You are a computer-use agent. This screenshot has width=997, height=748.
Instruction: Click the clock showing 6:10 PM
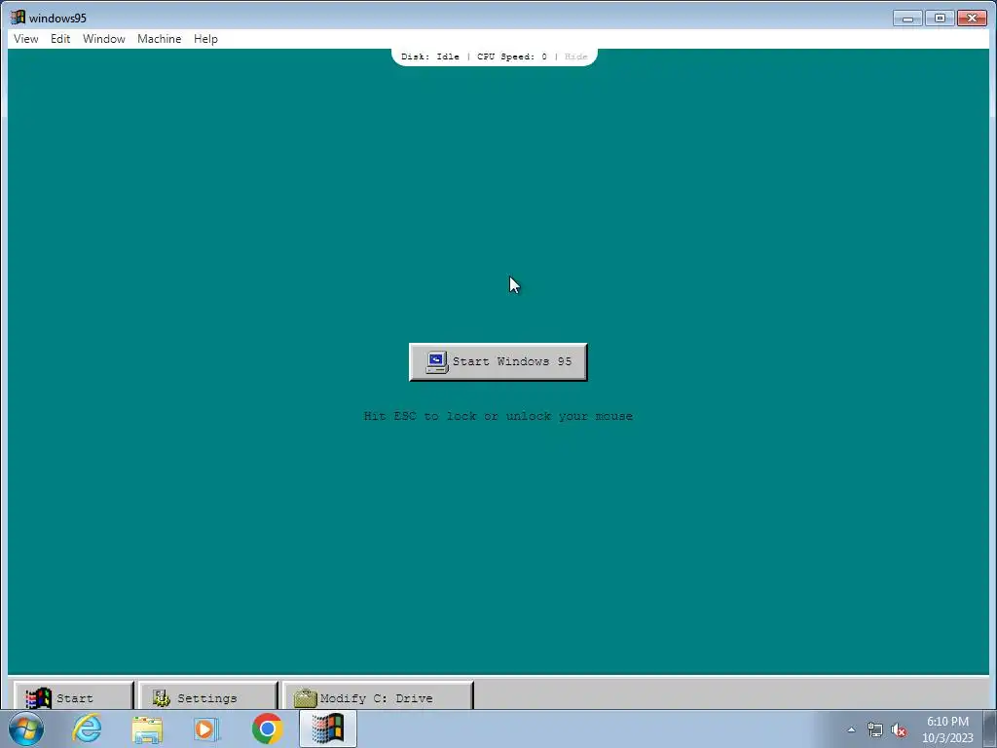[947, 729]
